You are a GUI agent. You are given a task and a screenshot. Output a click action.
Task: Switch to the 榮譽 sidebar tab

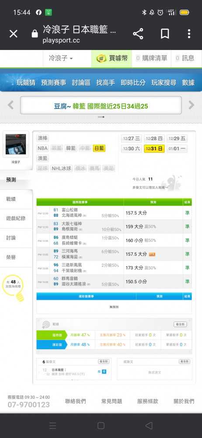pyautogui.click(x=16, y=258)
